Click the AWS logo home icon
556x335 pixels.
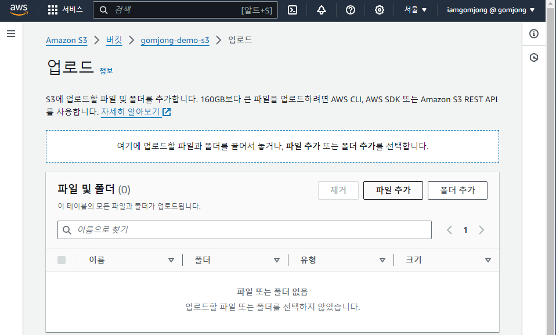pyautogui.click(x=19, y=10)
